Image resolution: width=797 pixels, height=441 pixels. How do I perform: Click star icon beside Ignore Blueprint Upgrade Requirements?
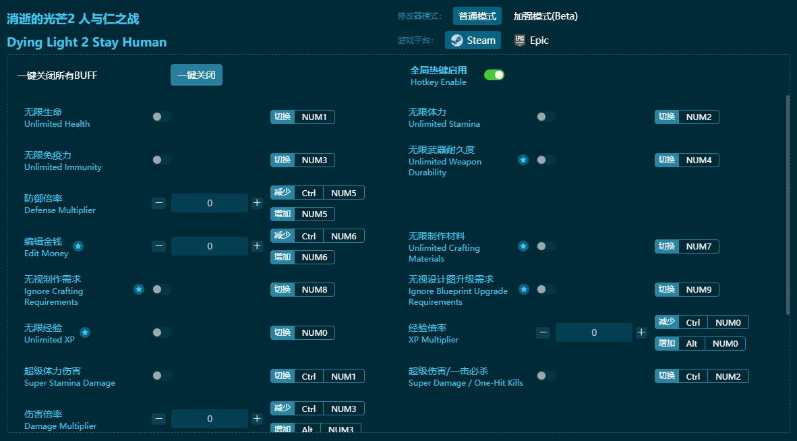(523, 289)
